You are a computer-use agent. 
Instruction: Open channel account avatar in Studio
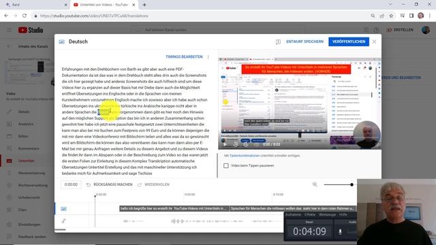coord(425,30)
